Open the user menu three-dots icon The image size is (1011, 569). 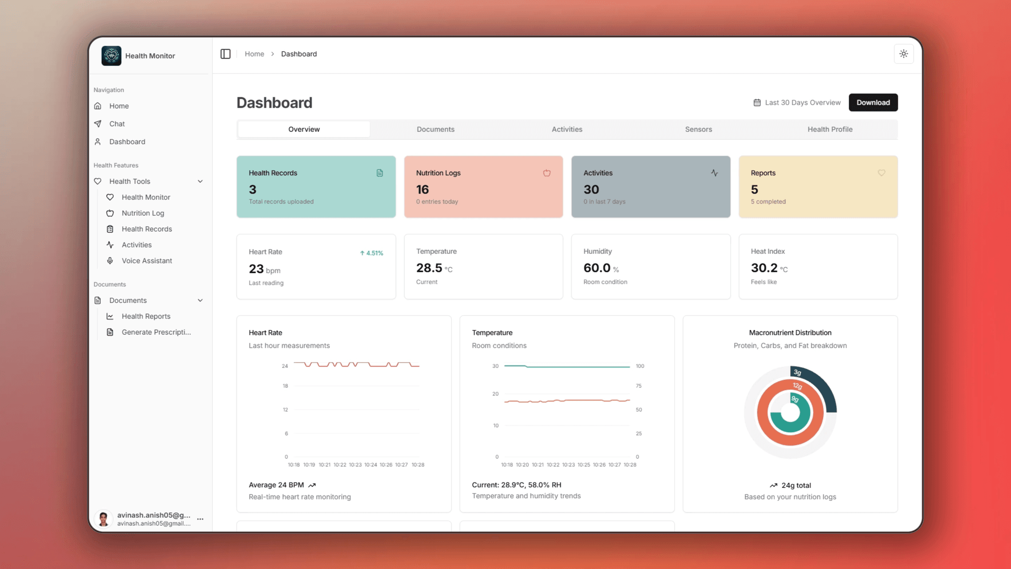200,519
